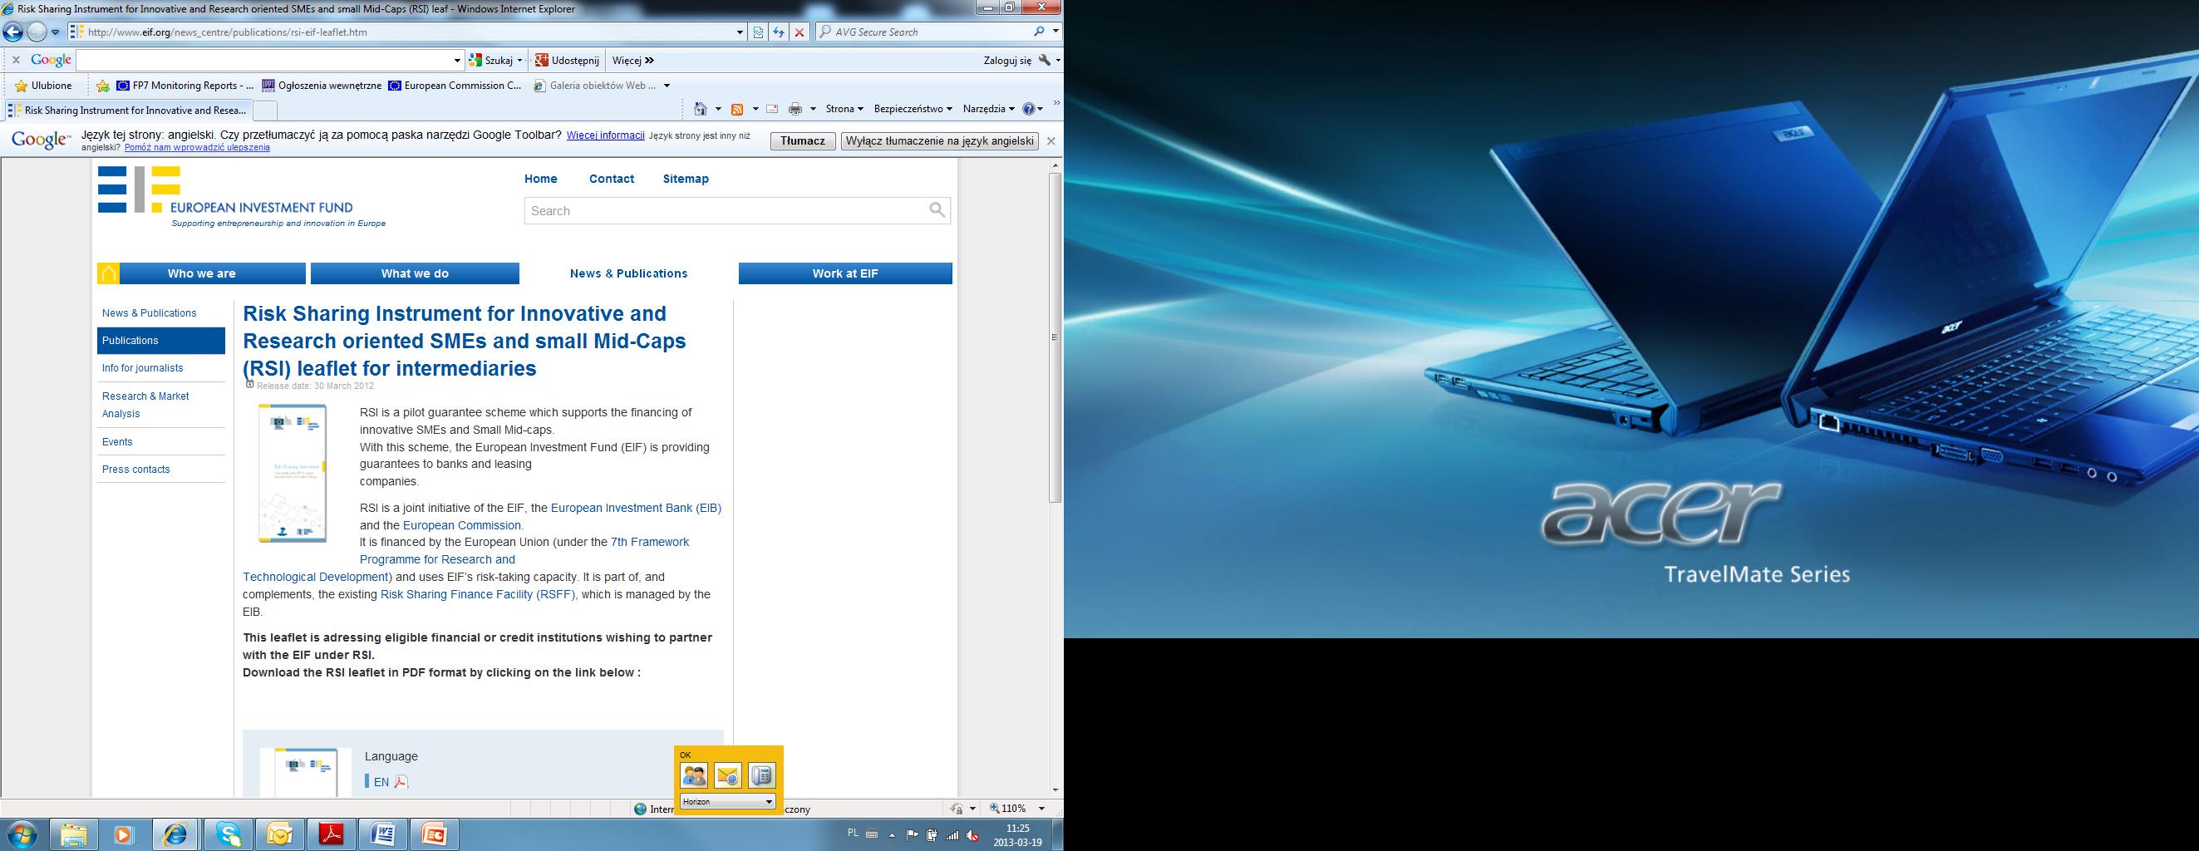The width and height of the screenshot is (2199, 851).
Task: Open the Windows Start orb
Action: pyautogui.click(x=21, y=834)
